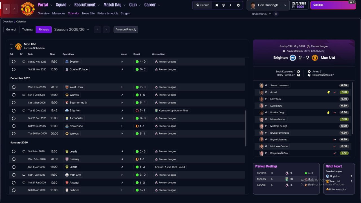Screen dimensions: 361x203
Task: Click the Man Utd crest in Fixture Schedule header
Action: (x=18, y=46)
